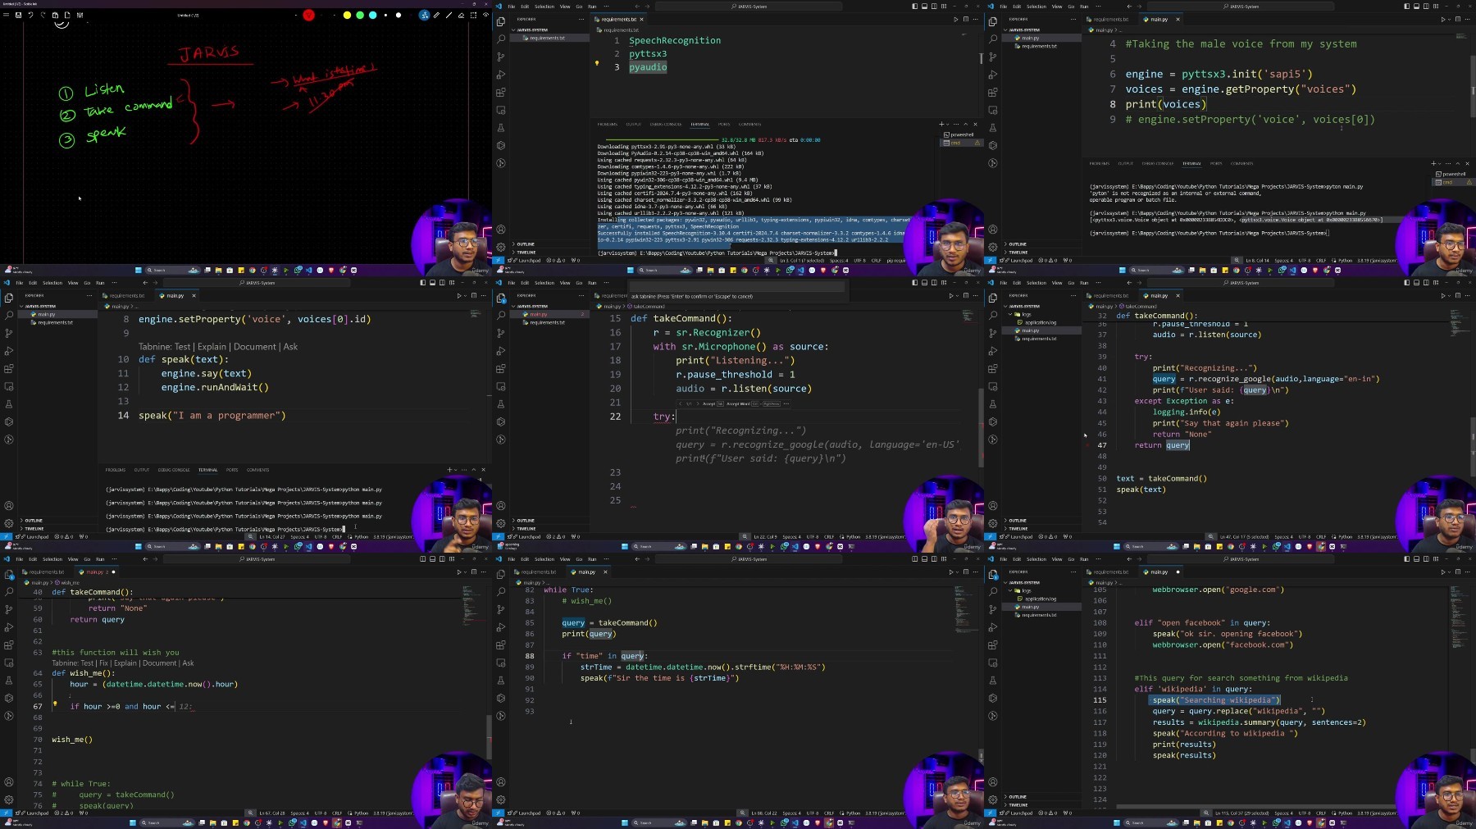Click the undo arrow in the whiteboard toolbar
The width and height of the screenshot is (1476, 829).
coord(30,15)
